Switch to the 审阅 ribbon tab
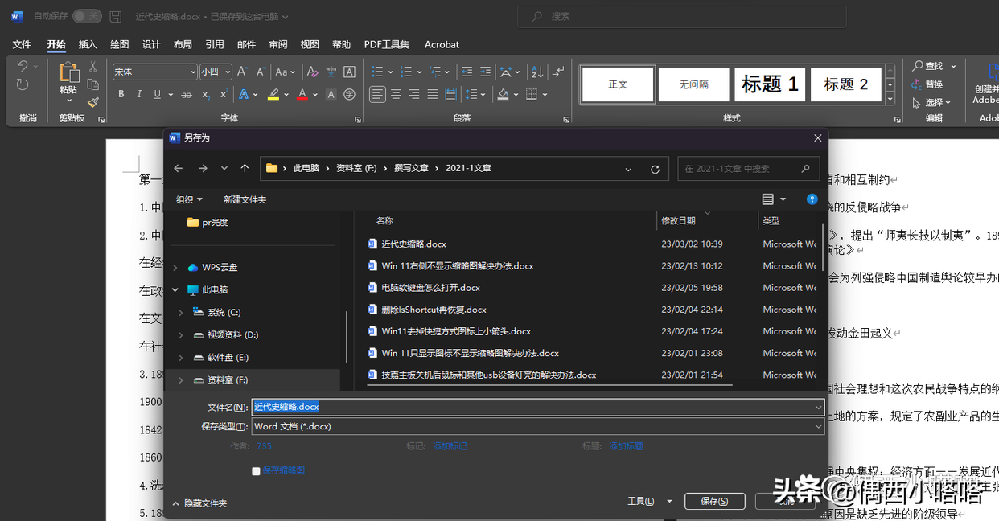This screenshot has width=999, height=521. (278, 44)
